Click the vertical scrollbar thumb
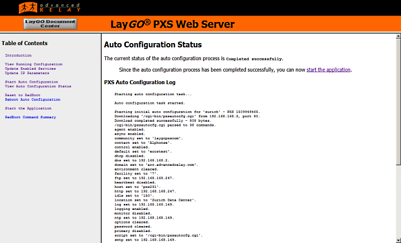Image resolution: width=401 pixels, height=243 pixels. [398, 102]
